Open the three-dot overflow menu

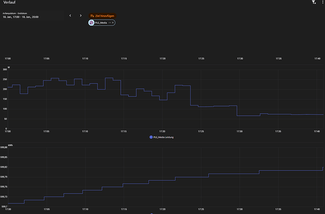tap(322, 3)
